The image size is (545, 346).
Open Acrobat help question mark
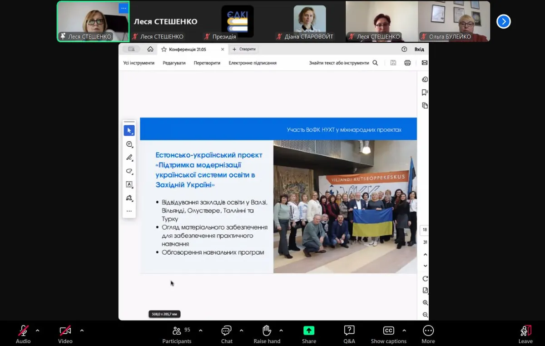pos(404,49)
